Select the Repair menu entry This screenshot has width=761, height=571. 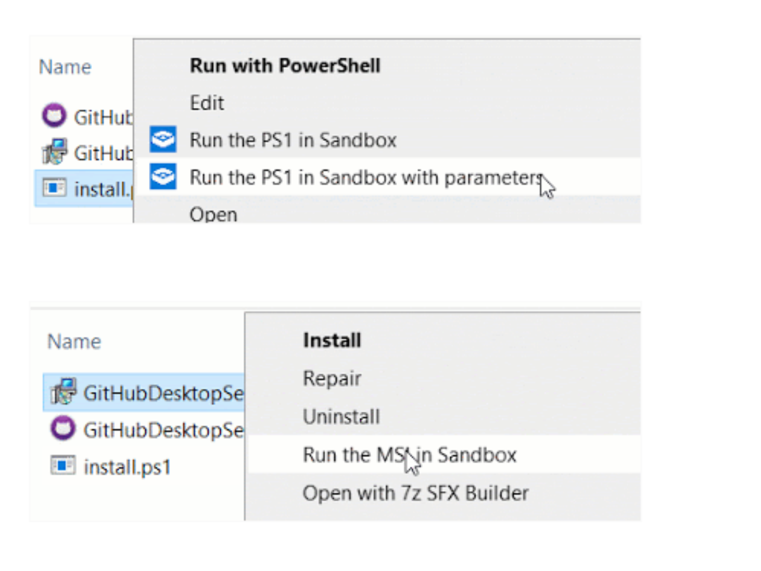(332, 379)
